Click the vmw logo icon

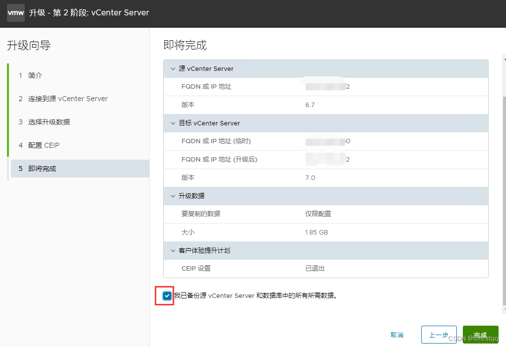(15, 13)
